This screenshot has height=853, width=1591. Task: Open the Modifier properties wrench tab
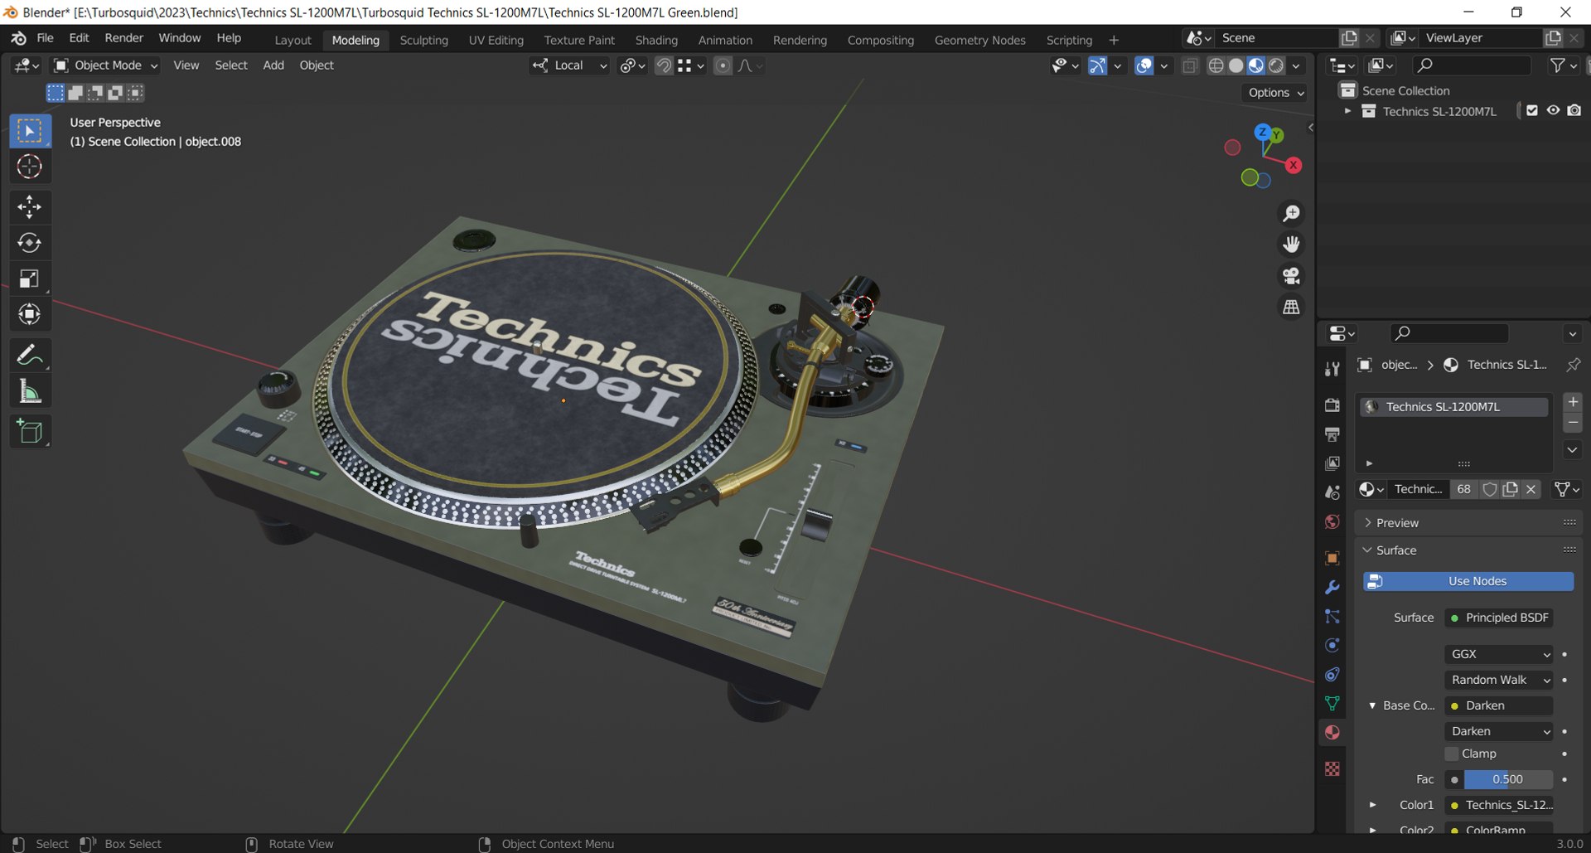coord(1332,587)
